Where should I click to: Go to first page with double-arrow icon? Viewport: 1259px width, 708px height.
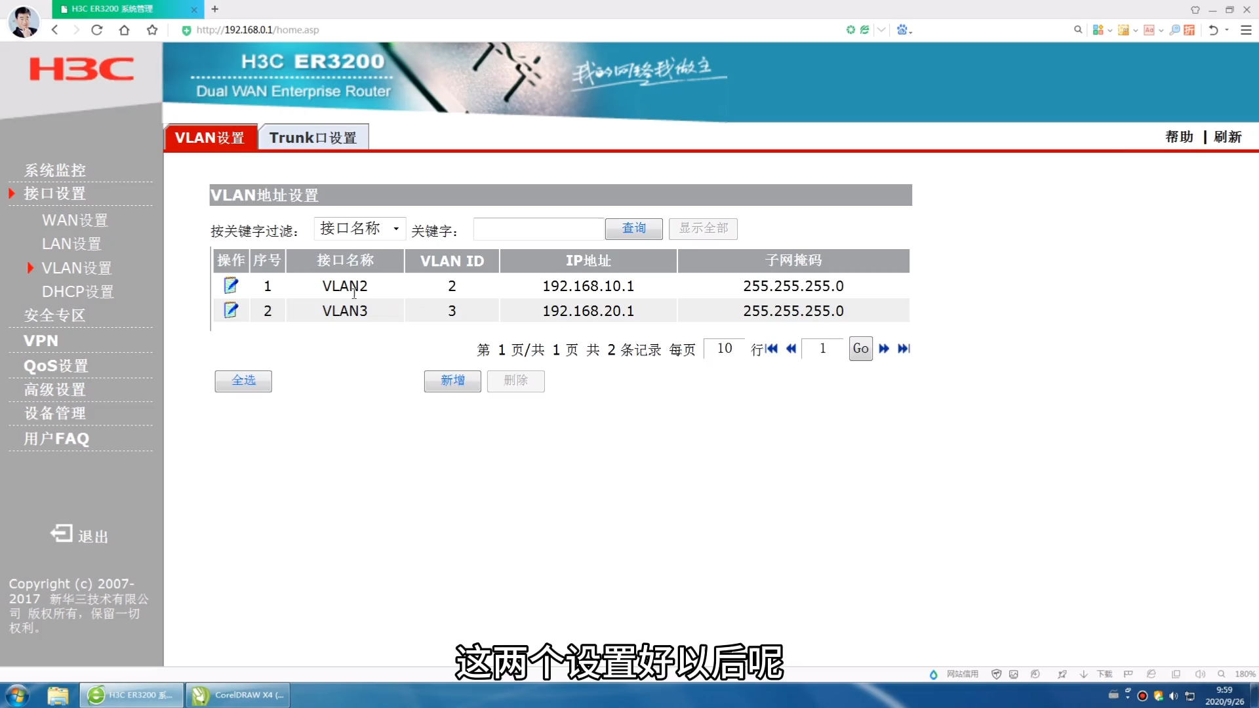tap(771, 349)
